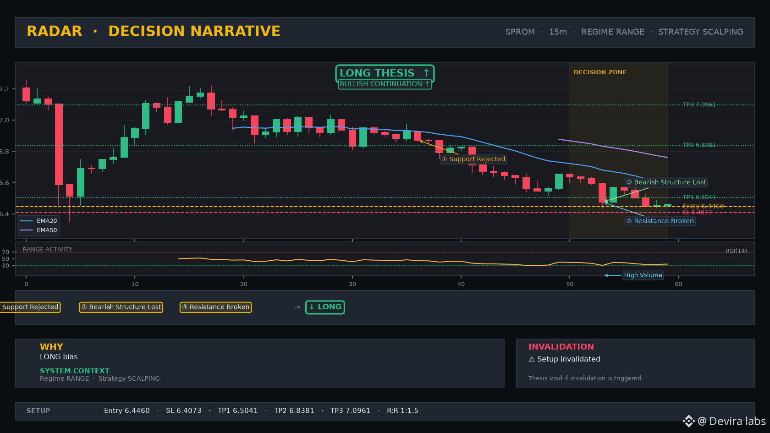Screen dimensions: 770x433
Task: Click the SETUP row label
Action: (x=38, y=411)
